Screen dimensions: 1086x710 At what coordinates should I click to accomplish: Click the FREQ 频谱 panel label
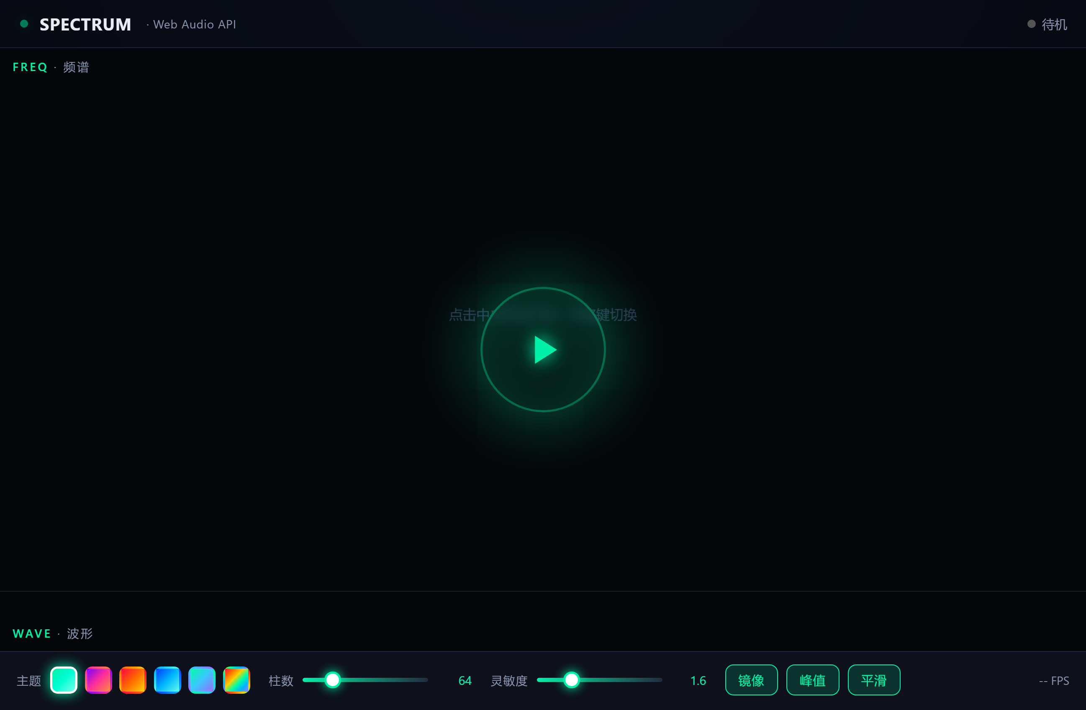(x=51, y=67)
